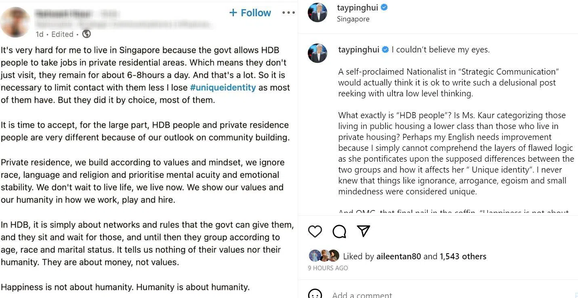Click taypinghui username in the caption

point(359,50)
